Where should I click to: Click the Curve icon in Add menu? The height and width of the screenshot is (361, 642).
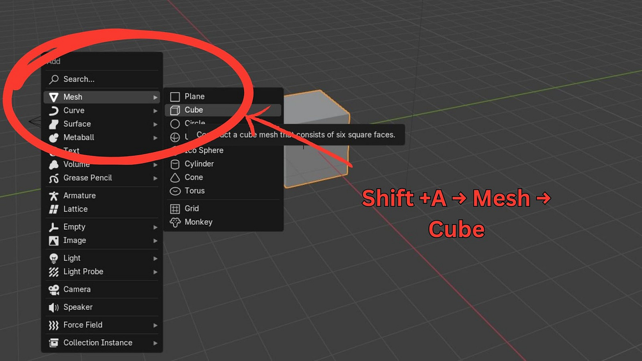54,111
